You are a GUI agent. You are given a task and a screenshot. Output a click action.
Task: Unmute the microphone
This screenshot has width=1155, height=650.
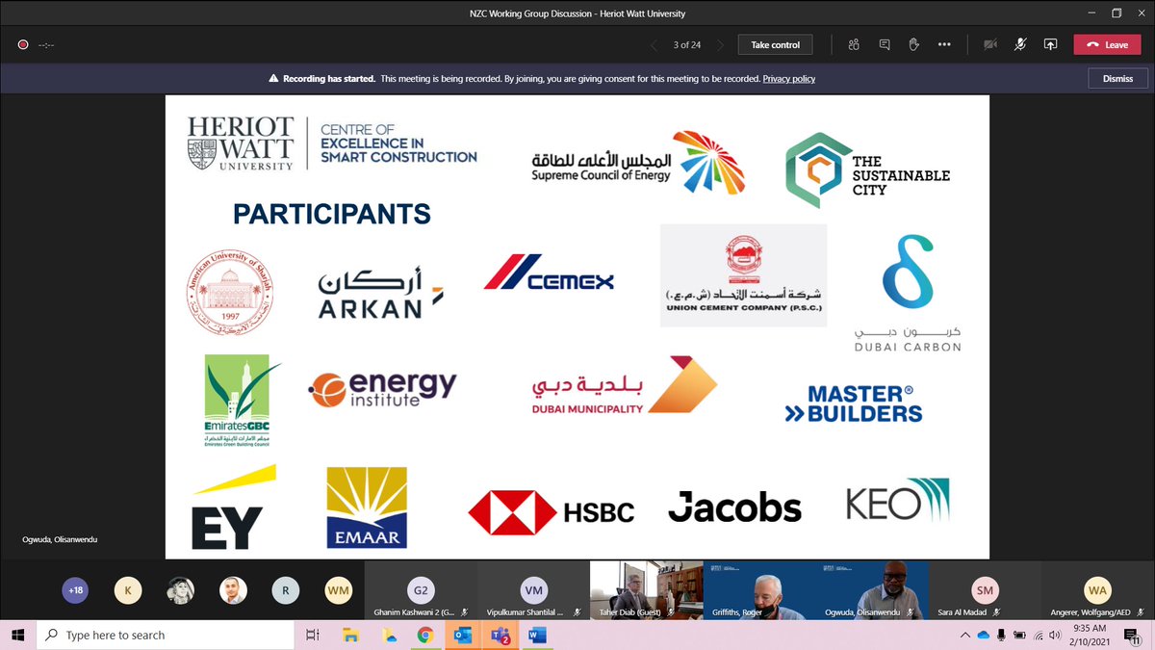pyautogui.click(x=1020, y=43)
